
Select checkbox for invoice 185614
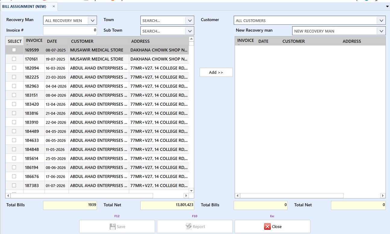[14, 158]
